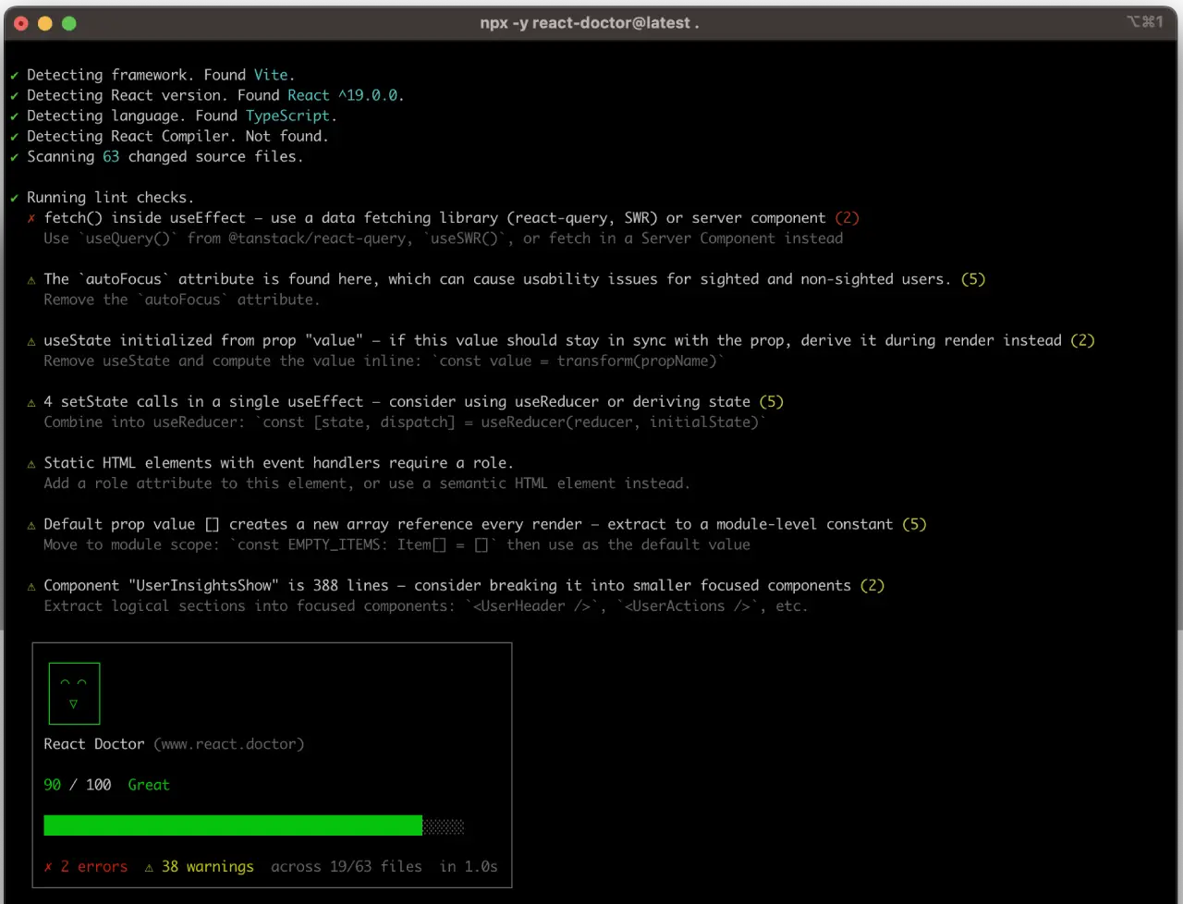The height and width of the screenshot is (904, 1183).
Task: Click warning triangle beside UserInsightsShow component message
Action: pos(31,586)
